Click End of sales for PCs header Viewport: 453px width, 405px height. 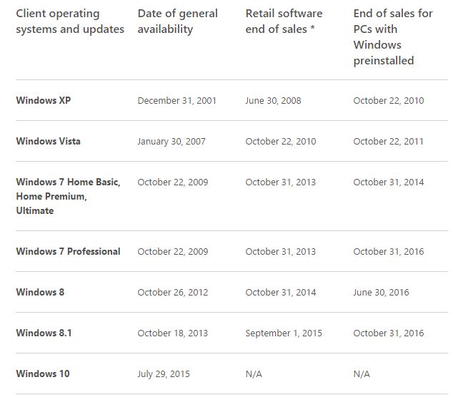(x=393, y=37)
